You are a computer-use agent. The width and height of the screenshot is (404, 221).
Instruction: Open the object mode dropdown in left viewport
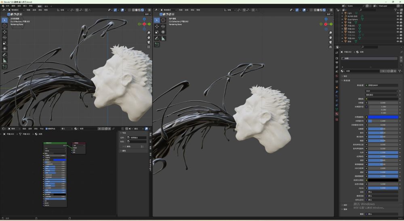14,10
